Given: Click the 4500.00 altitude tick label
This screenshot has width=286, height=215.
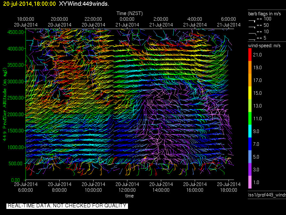Looking at the screenshot, I should click(16, 32).
